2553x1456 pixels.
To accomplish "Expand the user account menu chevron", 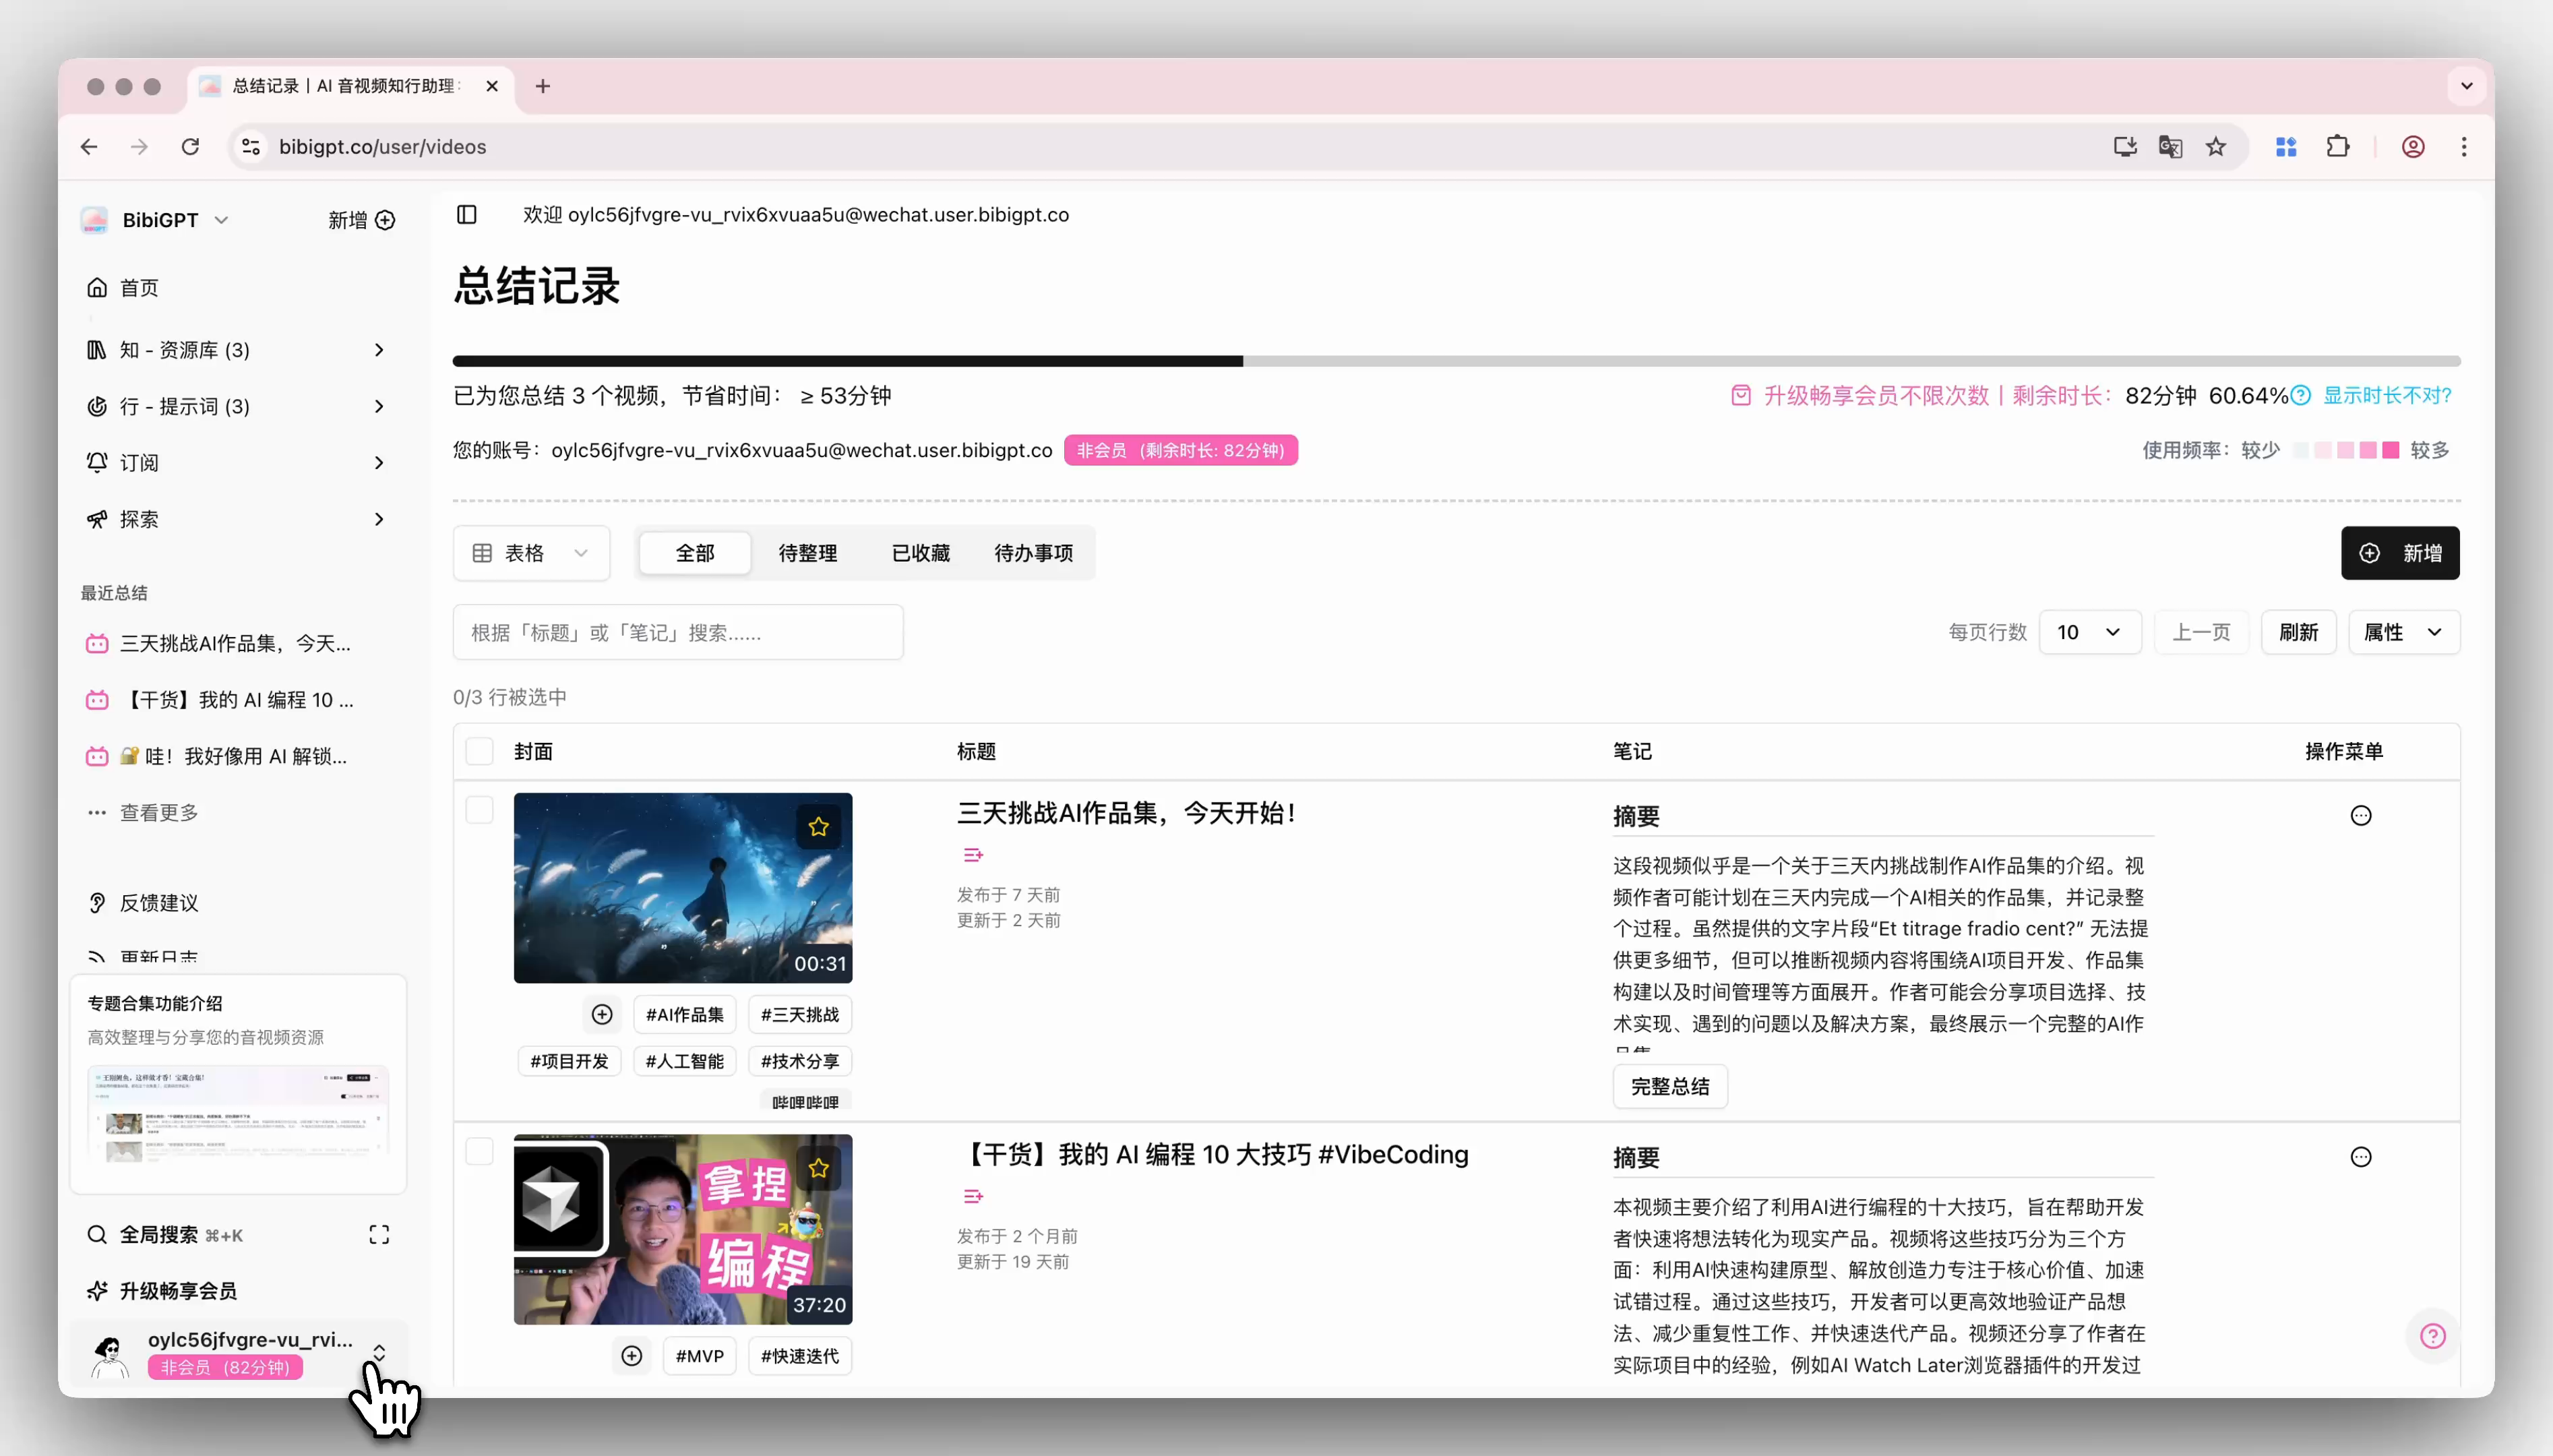I will coord(379,1353).
